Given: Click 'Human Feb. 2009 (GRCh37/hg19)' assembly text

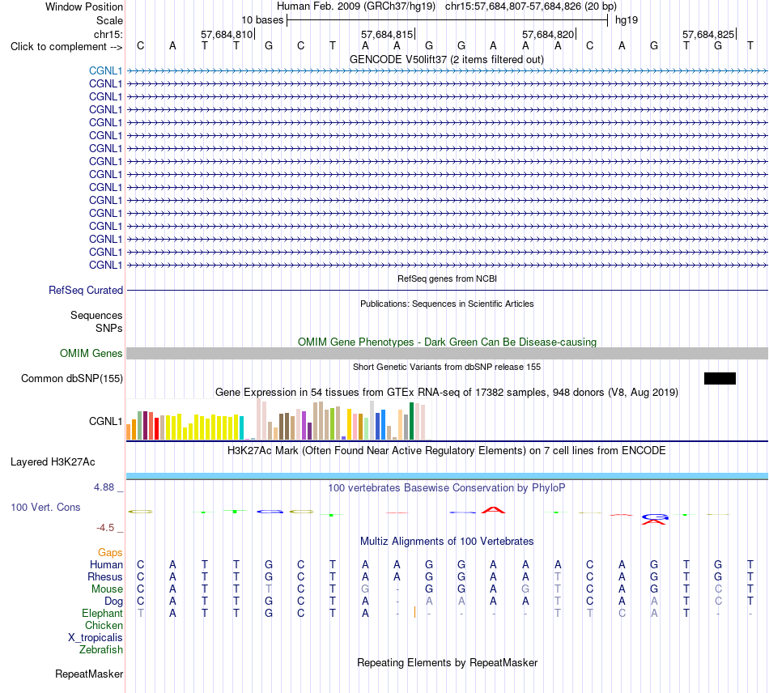Looking at the screenshot, I should click(356, 6).
